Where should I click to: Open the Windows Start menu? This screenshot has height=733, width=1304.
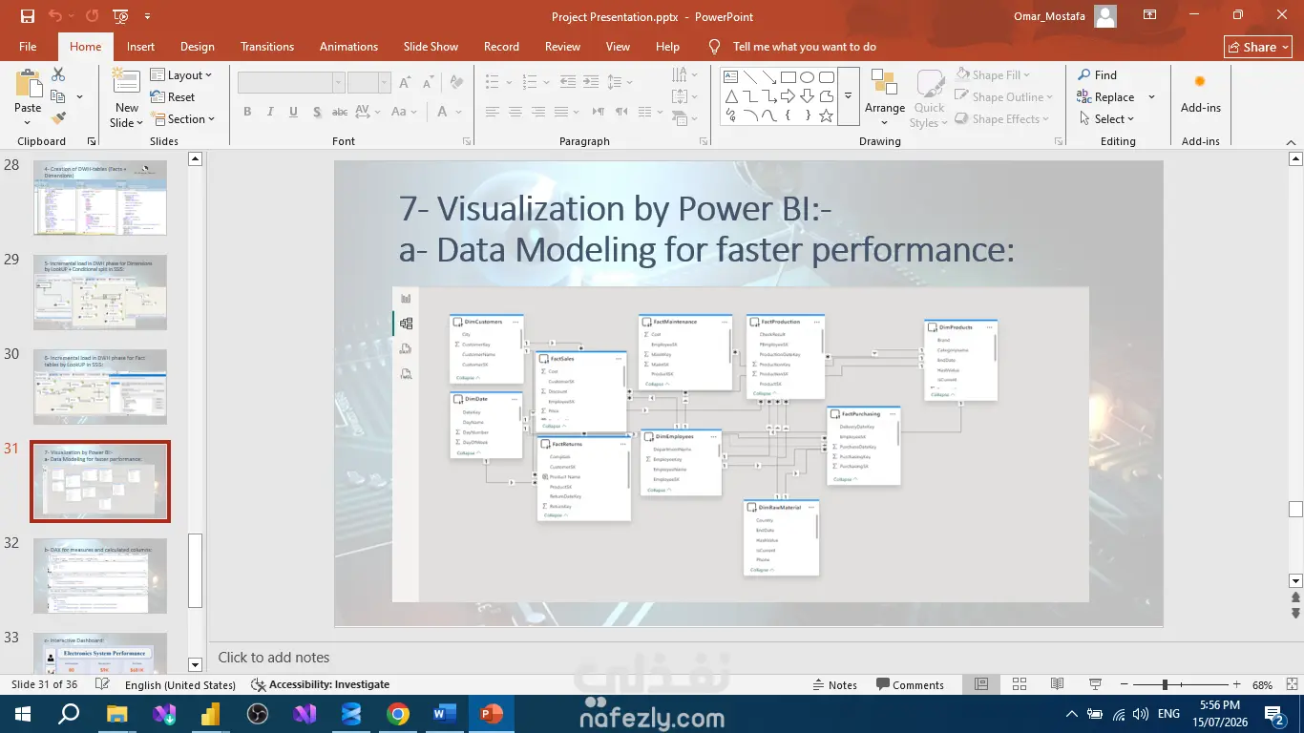click(23, 714)
